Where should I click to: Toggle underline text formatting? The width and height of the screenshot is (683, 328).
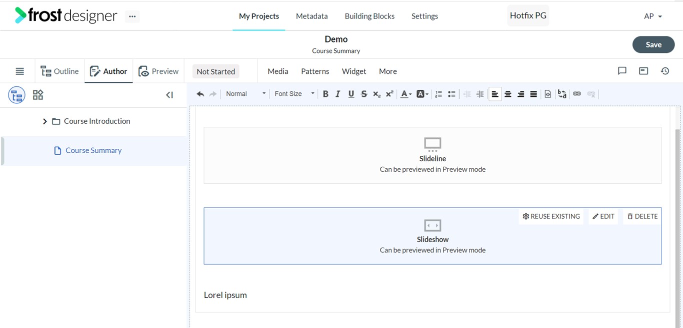click(x=351, y=94)
